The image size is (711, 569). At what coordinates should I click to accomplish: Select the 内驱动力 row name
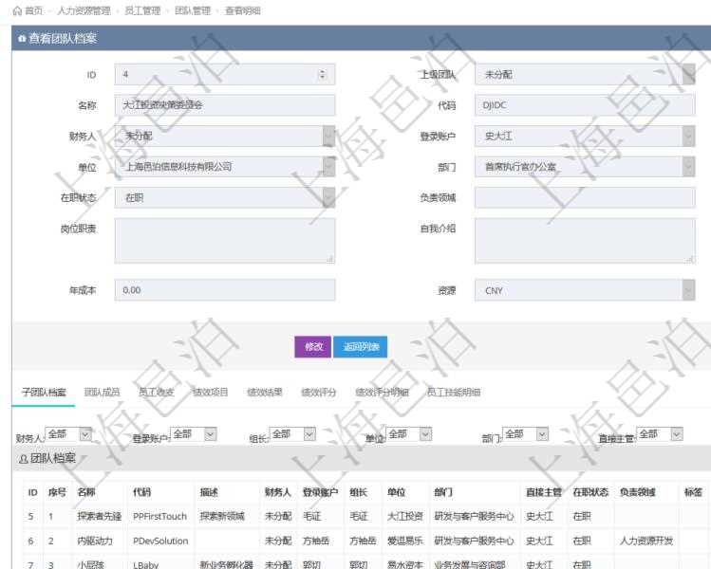(x=95, y=541)
